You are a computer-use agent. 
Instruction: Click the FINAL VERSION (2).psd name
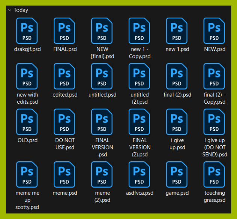140,147
